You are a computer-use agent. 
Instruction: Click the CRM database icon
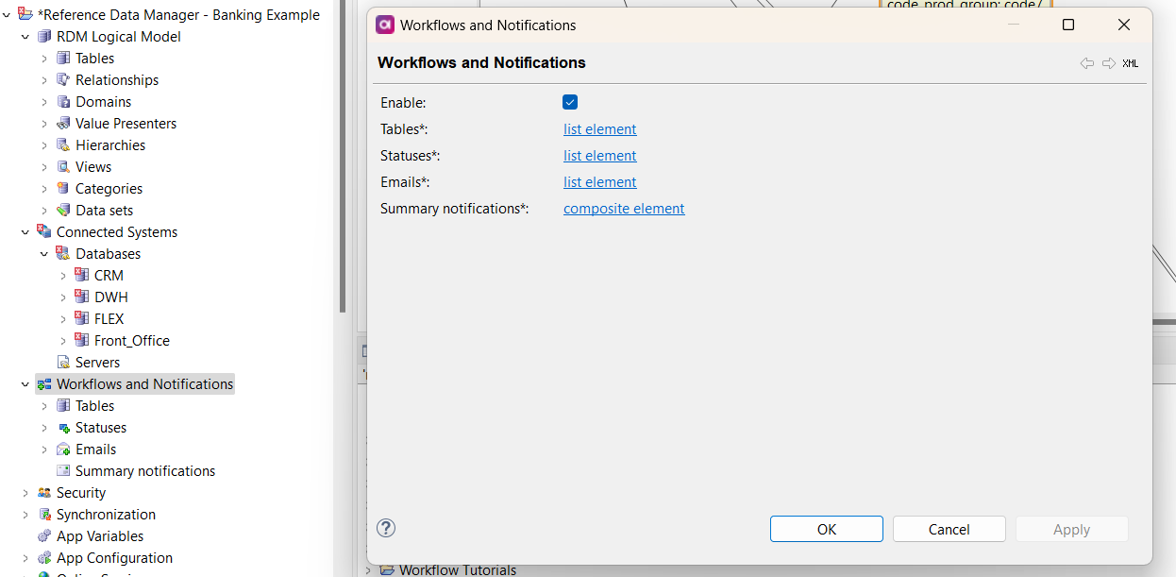pyautogui.click(x=82, y=275)
